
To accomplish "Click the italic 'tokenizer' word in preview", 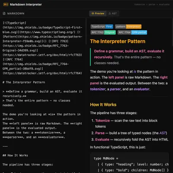I will click(x=98, y=89).
